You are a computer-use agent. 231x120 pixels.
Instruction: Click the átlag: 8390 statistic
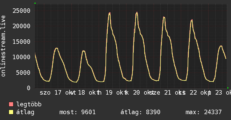[x=140, y=112]
